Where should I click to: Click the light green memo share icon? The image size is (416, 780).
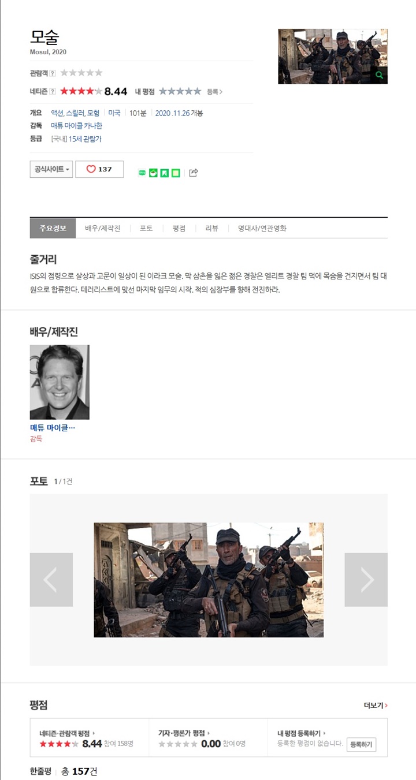pyautogui.click(x=176, y=173)
